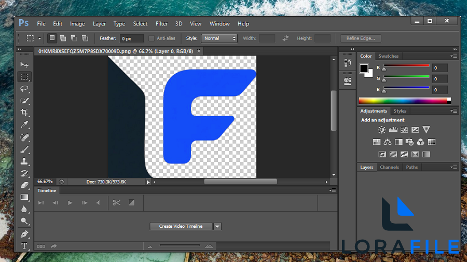Add a Photo Filter adjustment
Image resolution: width=467 pixels, height=262 pixels.
(409, 142)
